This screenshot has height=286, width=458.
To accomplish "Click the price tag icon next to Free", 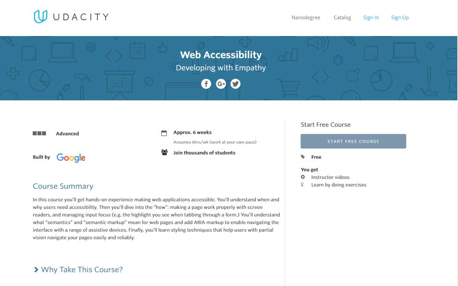I will pos(303,157).
